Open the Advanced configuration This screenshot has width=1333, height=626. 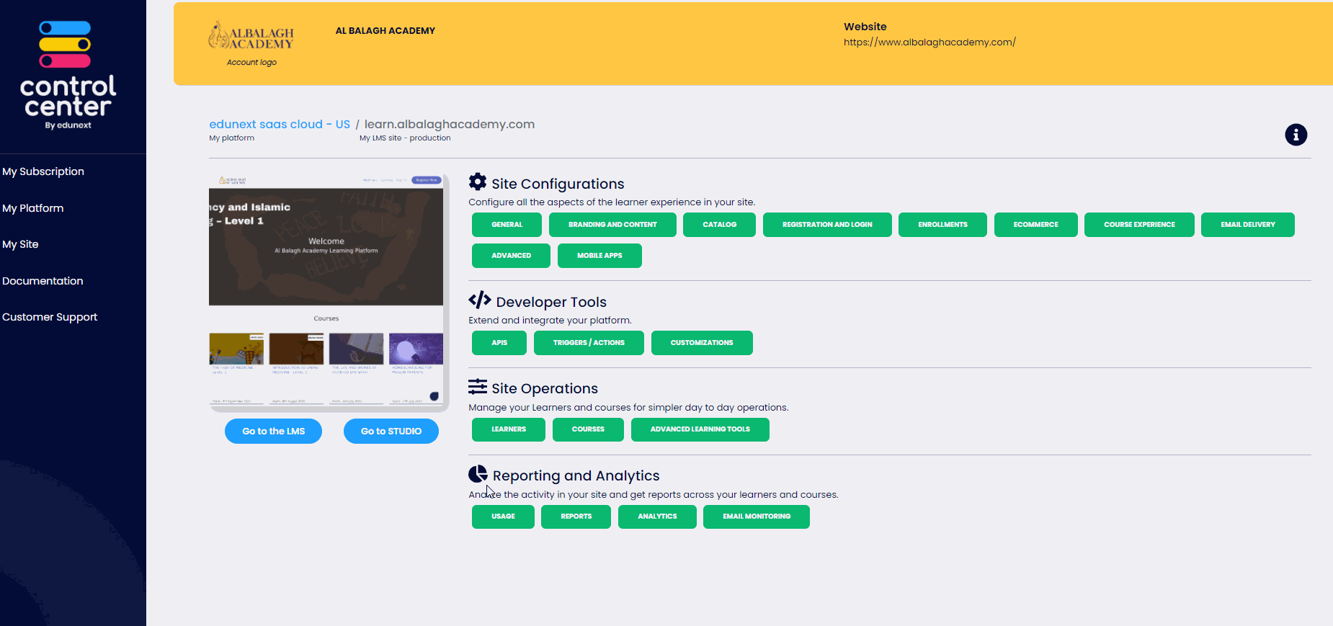512,256
